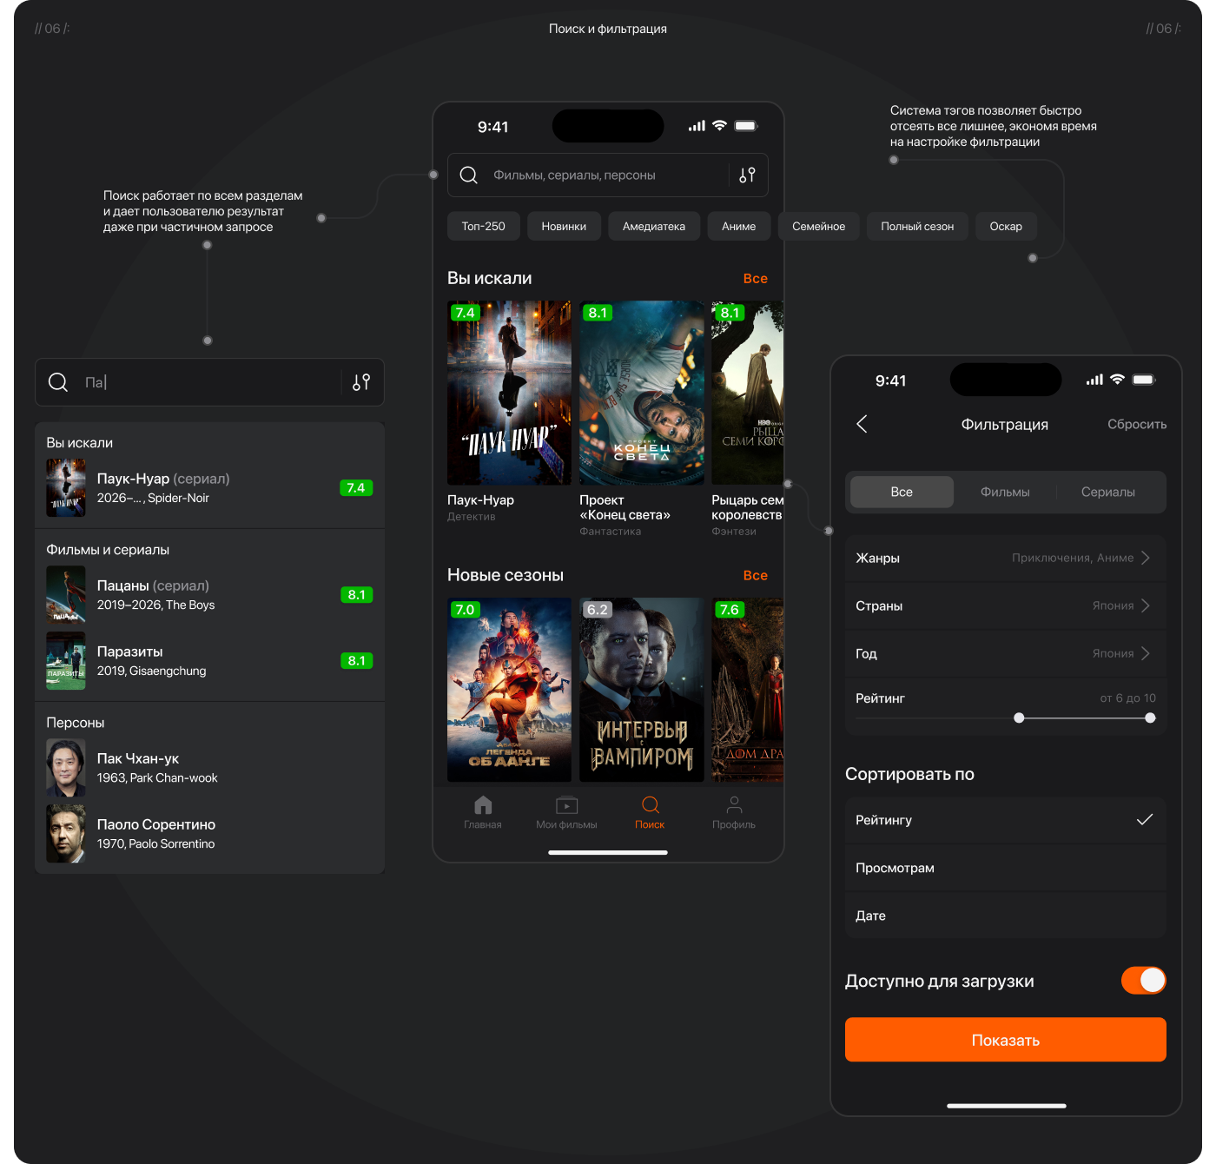The image size is (1216, 1164).
Task: Open the Интервью с вампиром poster
Action: pyautogui.click(x=642, y=690)
